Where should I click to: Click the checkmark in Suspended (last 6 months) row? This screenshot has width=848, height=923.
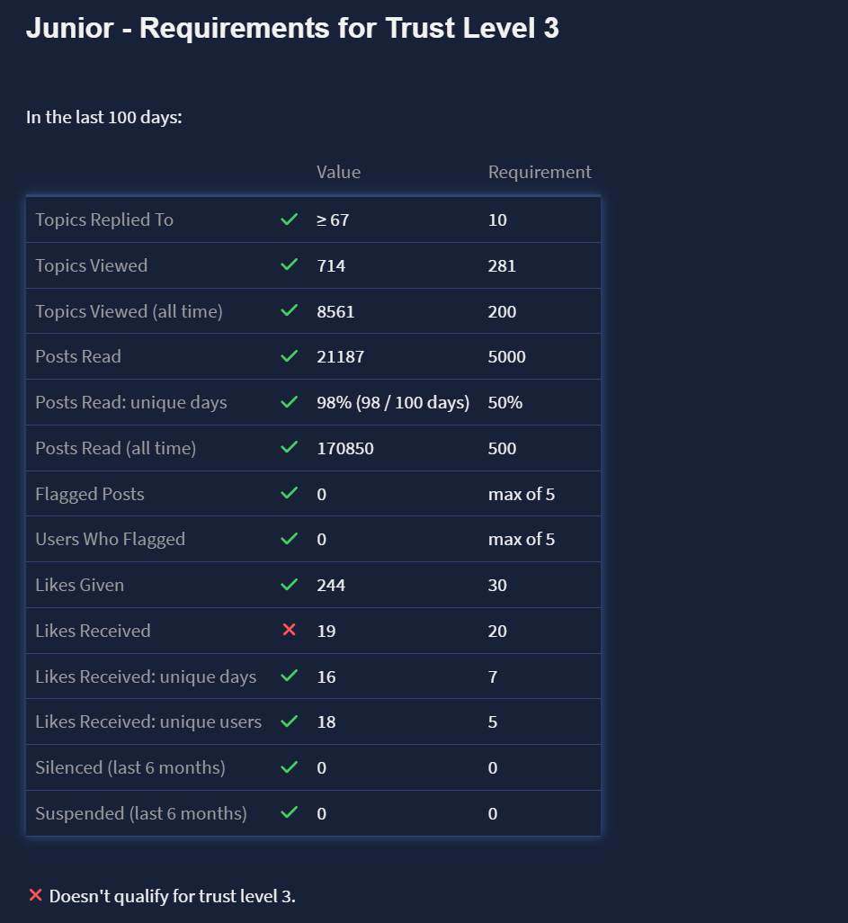click(289, 813)
